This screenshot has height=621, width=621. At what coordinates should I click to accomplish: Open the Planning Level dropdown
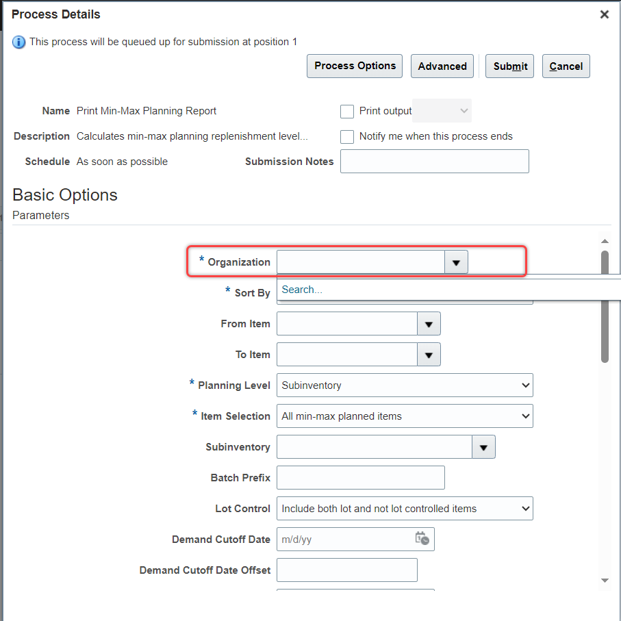405,385
